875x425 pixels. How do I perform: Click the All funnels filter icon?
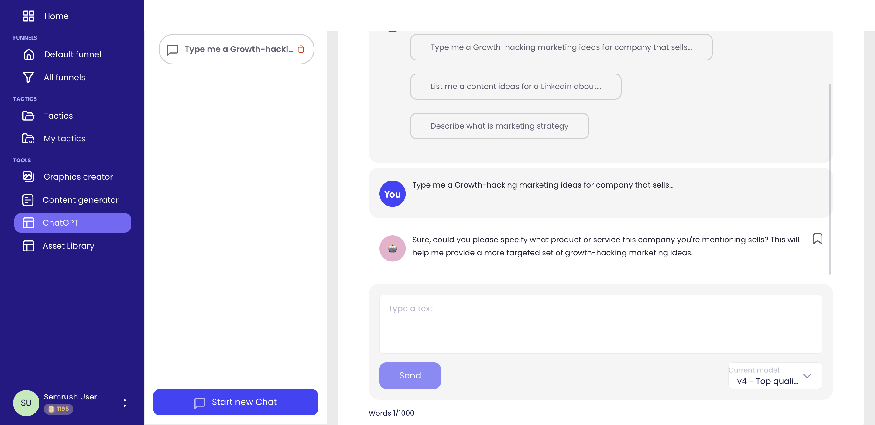[29, 78]
